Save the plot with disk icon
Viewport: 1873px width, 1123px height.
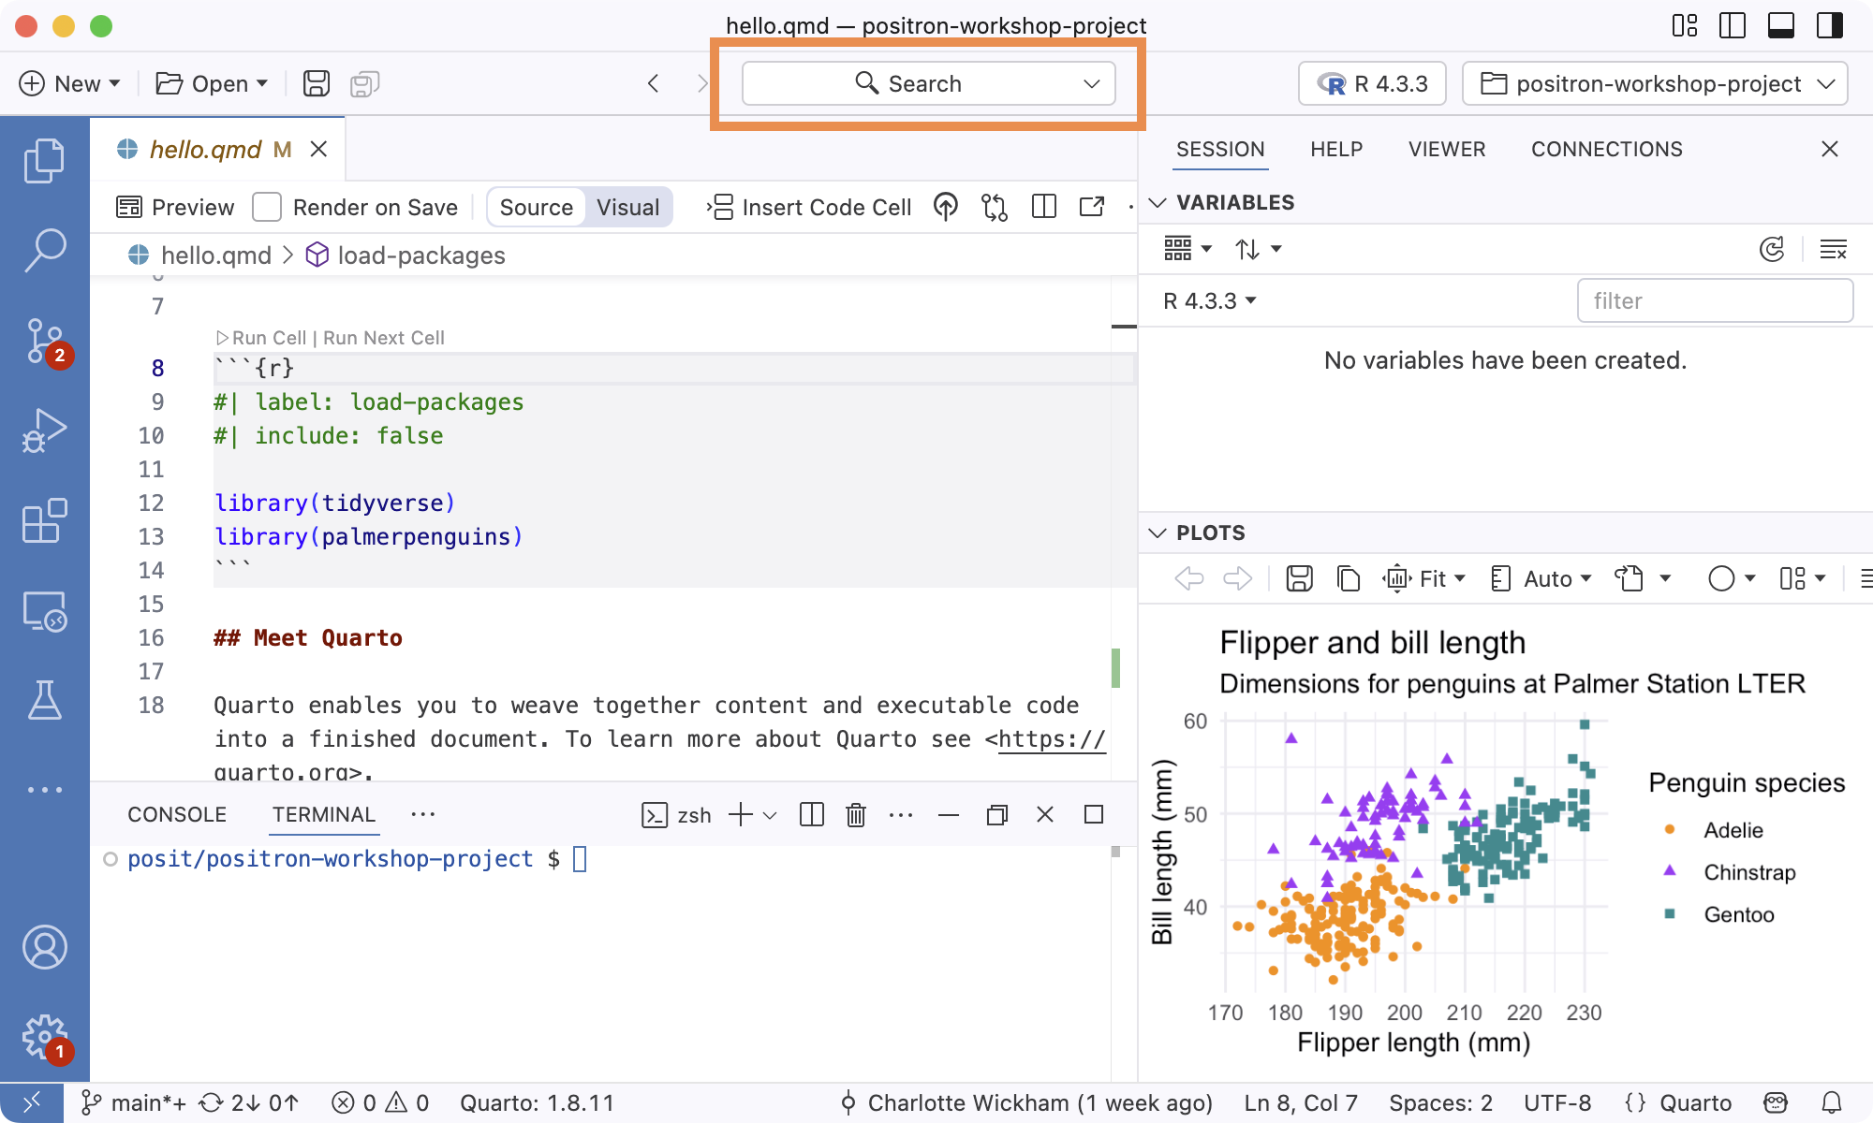coord(1299,578)
